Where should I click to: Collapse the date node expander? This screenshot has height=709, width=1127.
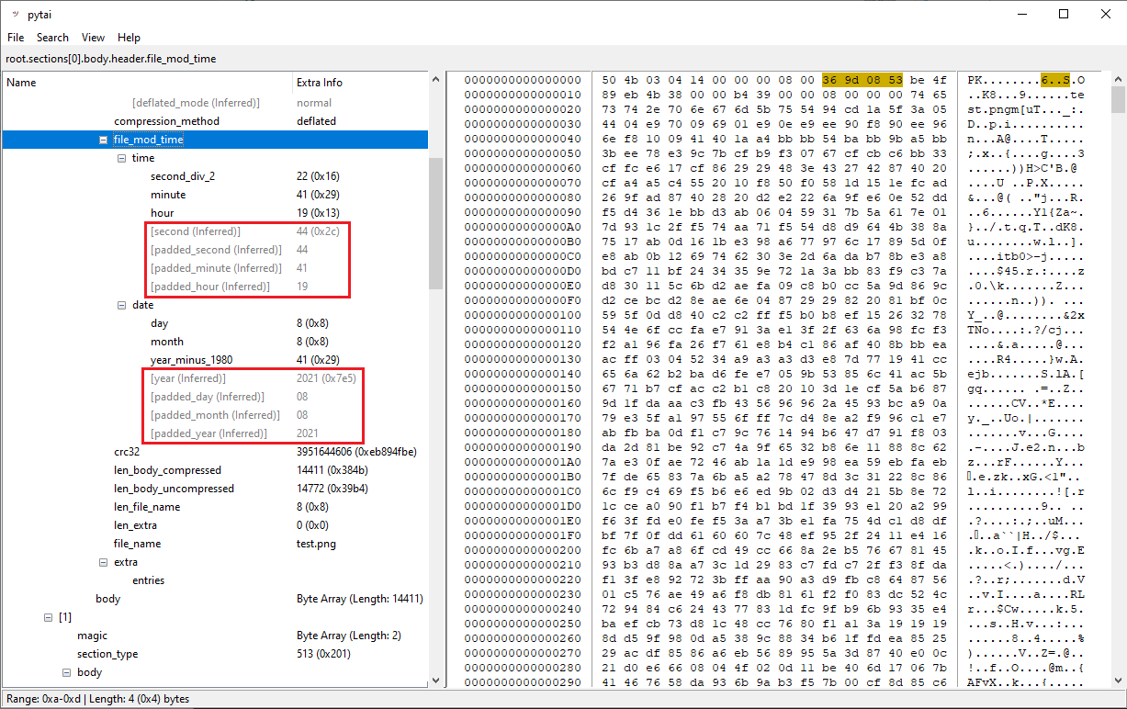pos(122,305)
